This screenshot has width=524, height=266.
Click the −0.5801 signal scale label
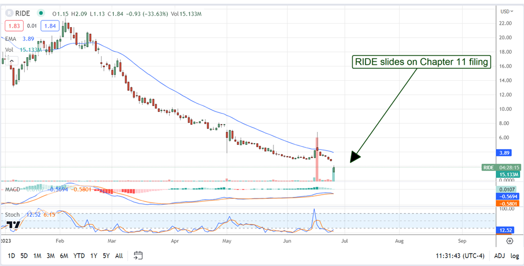point(508,203)
